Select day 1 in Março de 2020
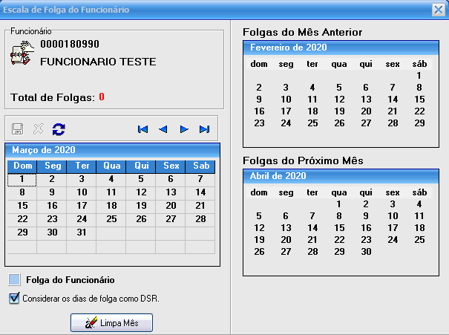This screenshot has height=335, width=449. coord(22,179)
